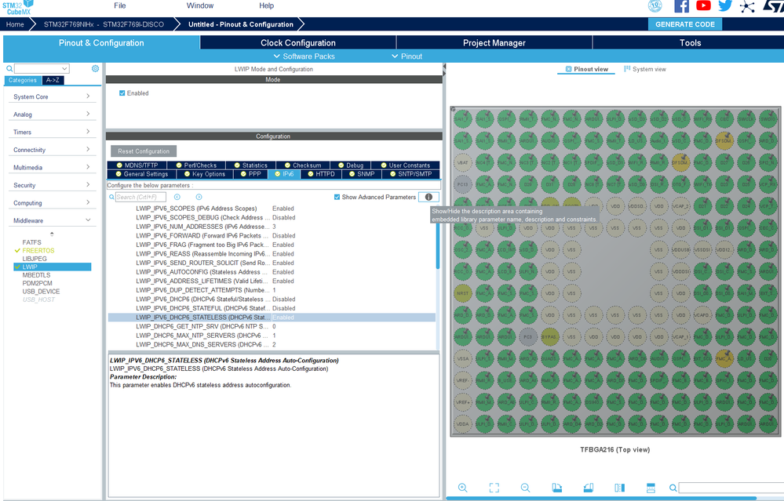Switch to A->Z sorting tab
This screenshot has width=784, height=501.
point(53,80)
